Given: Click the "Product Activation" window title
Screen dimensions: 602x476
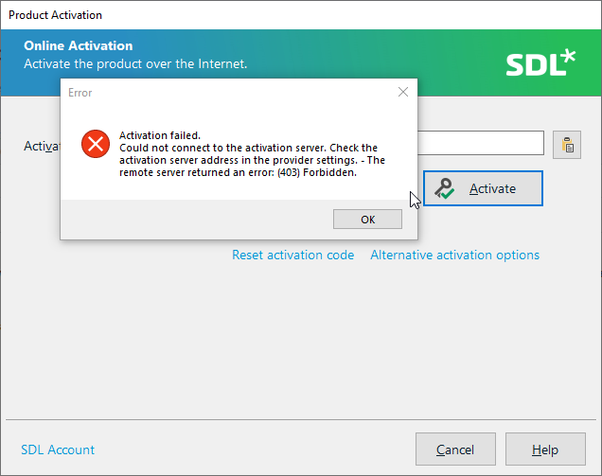Looking at the screenshot, I should (55, 15).
